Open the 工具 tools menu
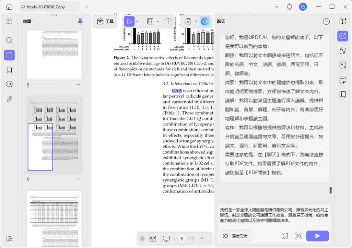 pos(105,22)
